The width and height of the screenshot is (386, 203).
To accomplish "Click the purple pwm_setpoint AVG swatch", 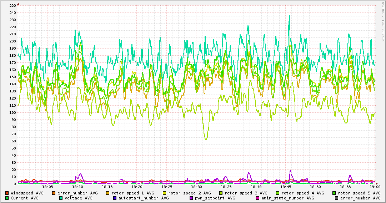I will point(191,198).
